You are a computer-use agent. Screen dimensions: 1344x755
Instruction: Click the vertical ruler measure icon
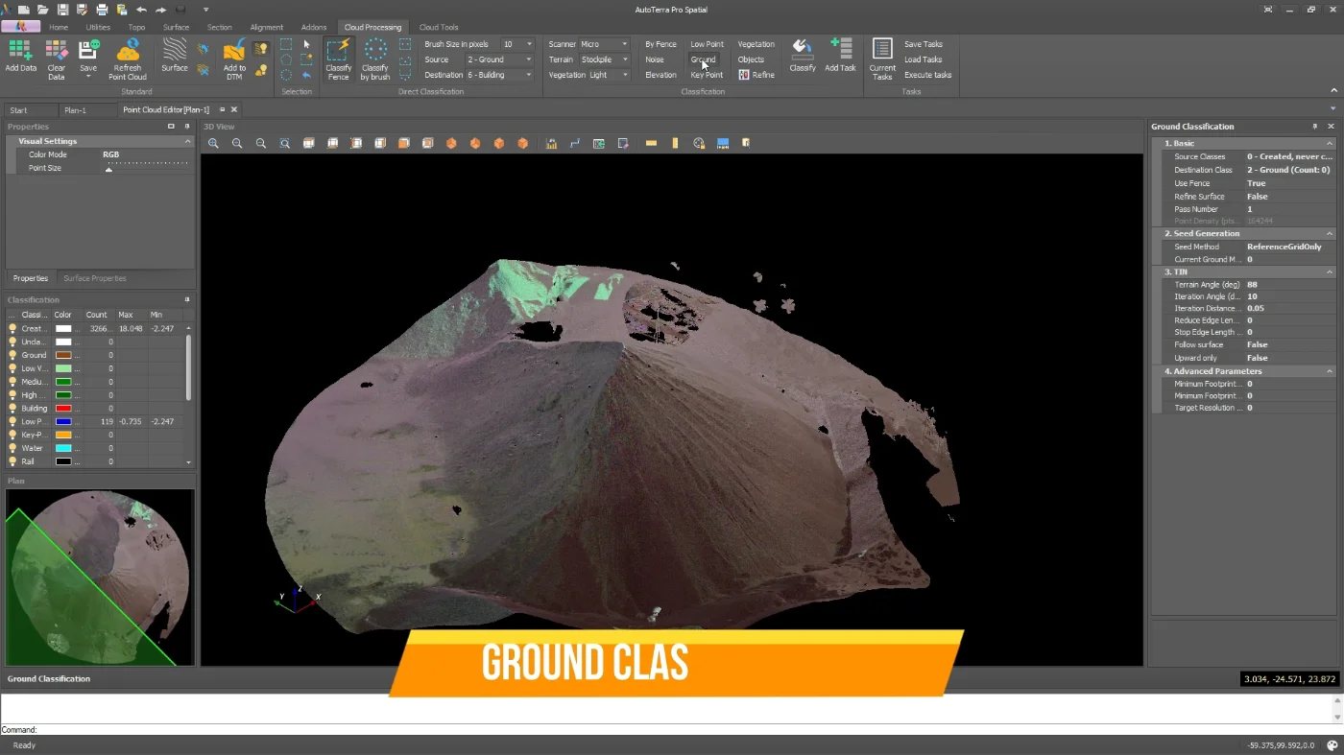click(x=675, y=143)
